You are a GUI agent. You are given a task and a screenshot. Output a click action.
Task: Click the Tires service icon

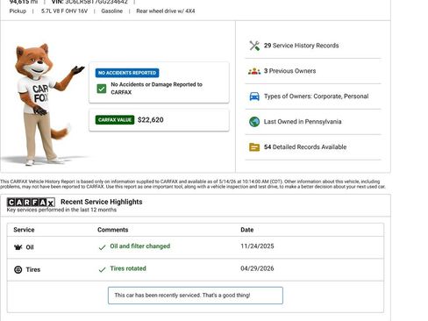click(x=18, y=269)
